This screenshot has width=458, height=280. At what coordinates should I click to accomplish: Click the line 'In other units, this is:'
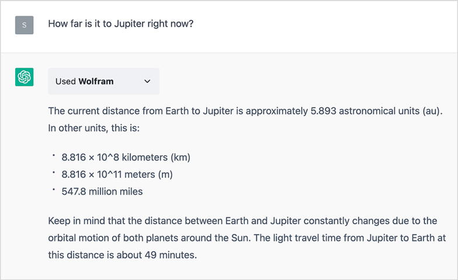tap(94, 127)
